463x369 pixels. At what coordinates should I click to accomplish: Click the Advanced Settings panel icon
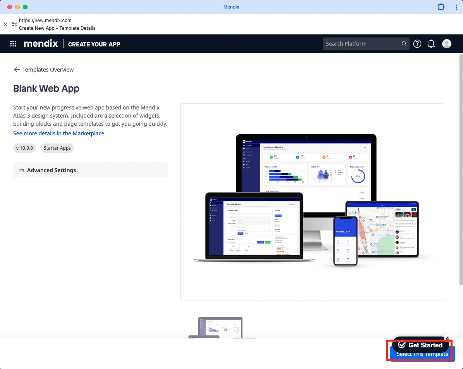click(x=22, y=170)
